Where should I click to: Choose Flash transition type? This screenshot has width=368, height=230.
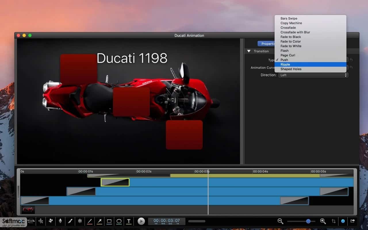(310, 51)
